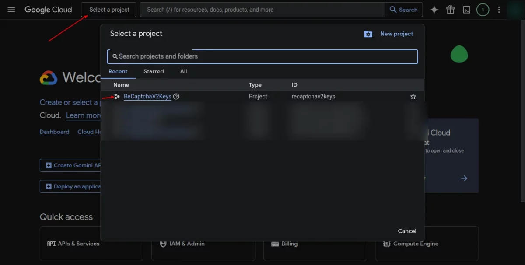Screen dimensions: 525x265
Task: Click the plus icon on Create Gemini button
Action: [49, 165]
